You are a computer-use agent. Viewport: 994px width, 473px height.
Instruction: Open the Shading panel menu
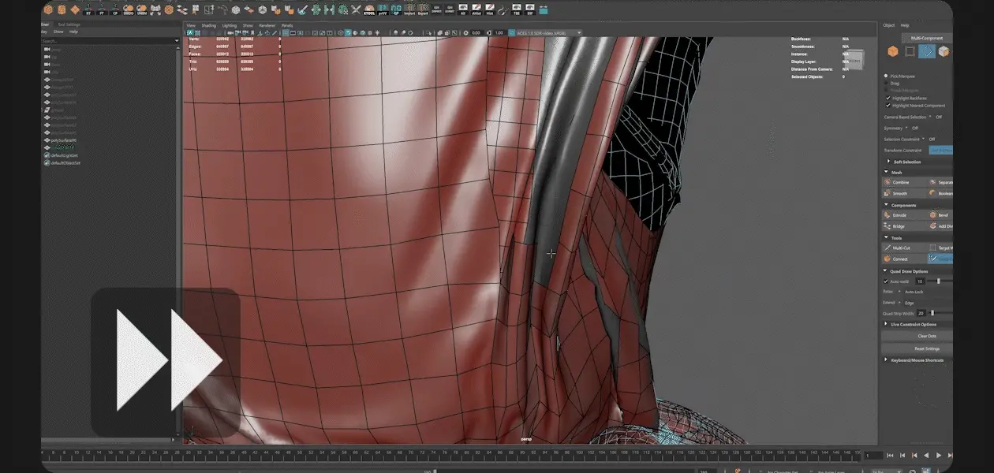(208, 25)
